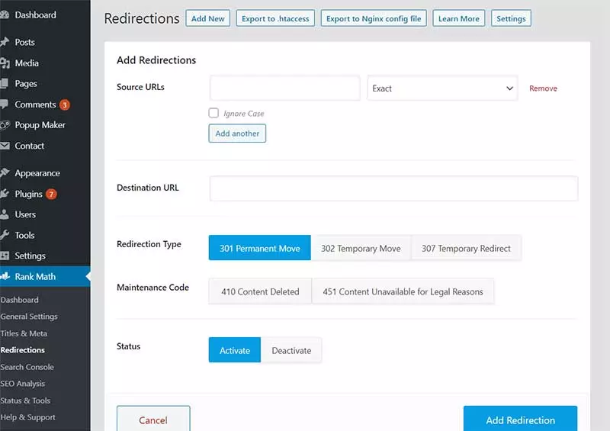This screenshot has height=431, width=610.
Task: Open the Users person icon
Action: click(x=5, y=214)
